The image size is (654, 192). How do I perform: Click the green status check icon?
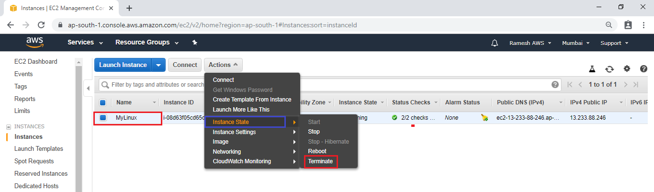395,117
